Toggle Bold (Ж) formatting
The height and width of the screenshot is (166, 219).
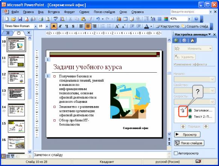click(x=54, y=26)
